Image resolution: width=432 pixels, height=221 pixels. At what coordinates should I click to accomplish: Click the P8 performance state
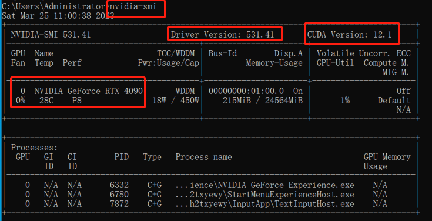[x=76, y=101]
